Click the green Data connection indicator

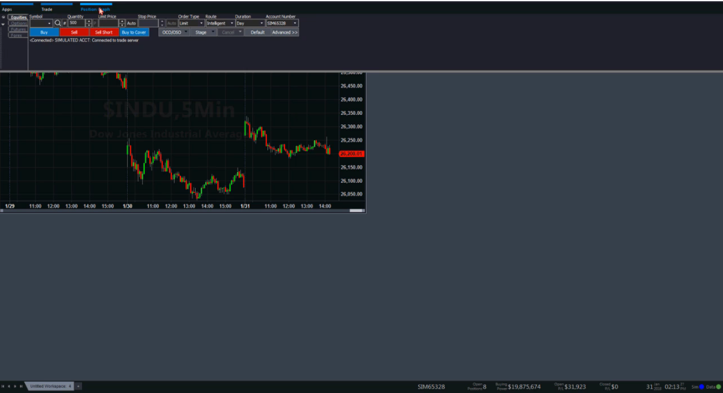(718, 387)
